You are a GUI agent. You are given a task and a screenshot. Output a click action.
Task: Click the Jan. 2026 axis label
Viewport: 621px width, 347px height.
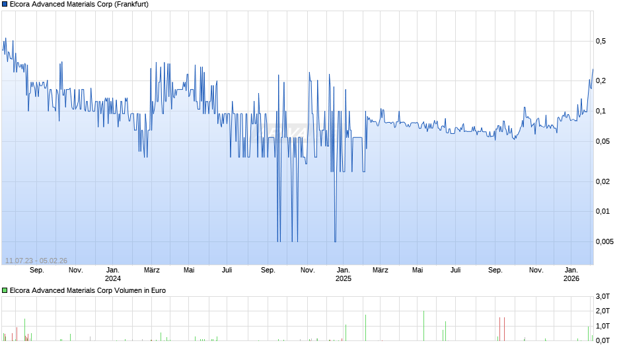[x=571, y=274]
